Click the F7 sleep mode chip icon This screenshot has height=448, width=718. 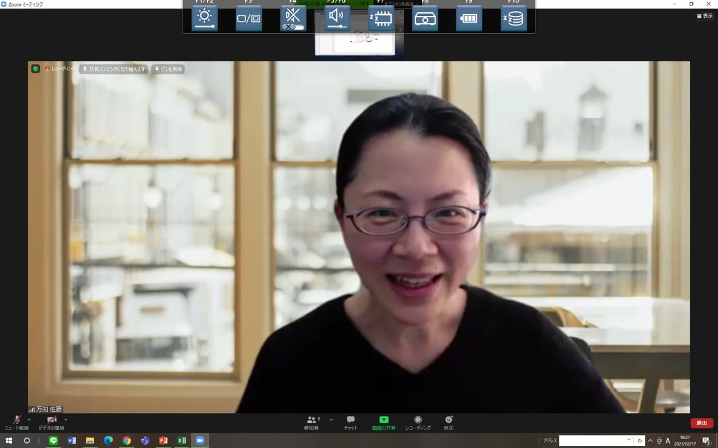(381, 18)
